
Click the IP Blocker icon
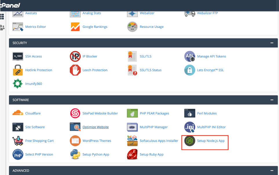(x=75, y=56)
